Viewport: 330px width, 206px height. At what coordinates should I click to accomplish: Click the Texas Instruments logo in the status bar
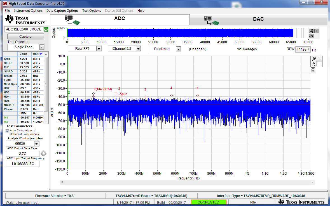301,202
